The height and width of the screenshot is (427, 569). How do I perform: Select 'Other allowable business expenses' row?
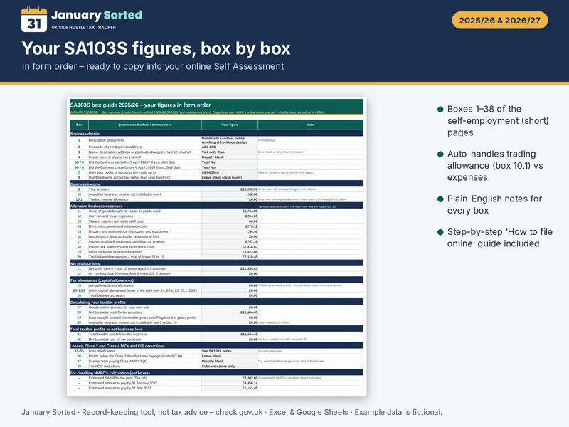(x=216, y=252)
